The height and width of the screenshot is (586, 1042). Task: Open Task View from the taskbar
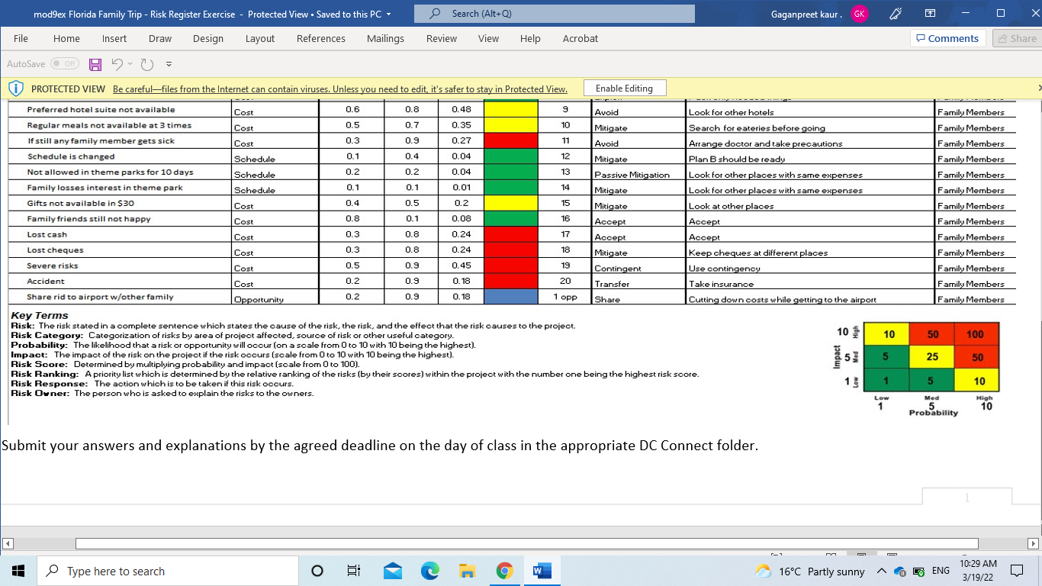353,571
